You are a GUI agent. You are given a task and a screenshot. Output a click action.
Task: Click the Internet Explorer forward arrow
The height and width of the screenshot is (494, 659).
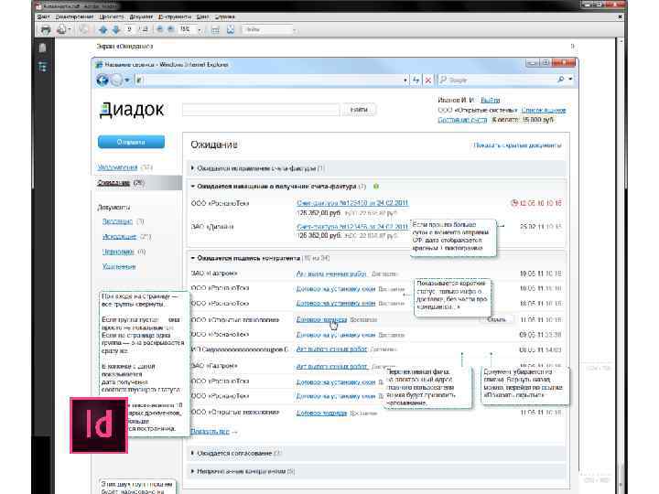pyautogui.click(x=116, y=80)
